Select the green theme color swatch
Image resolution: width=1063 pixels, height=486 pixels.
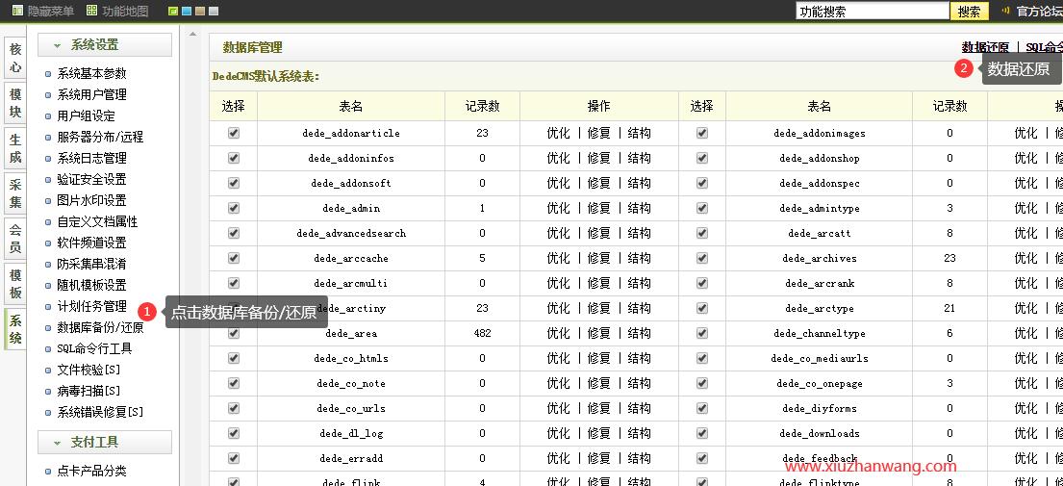tap(173, 12)
